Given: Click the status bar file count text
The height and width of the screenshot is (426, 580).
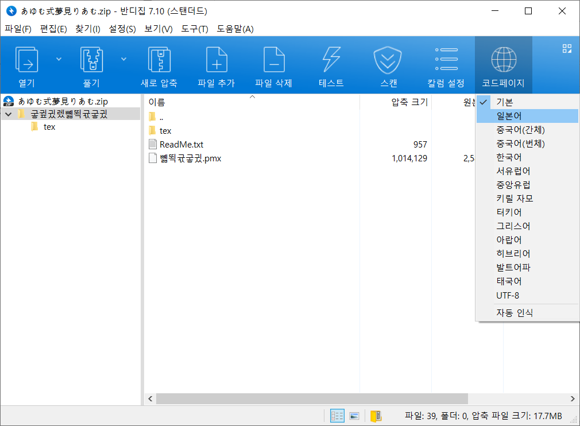Looking at the screenshot, I should point(483,416).
